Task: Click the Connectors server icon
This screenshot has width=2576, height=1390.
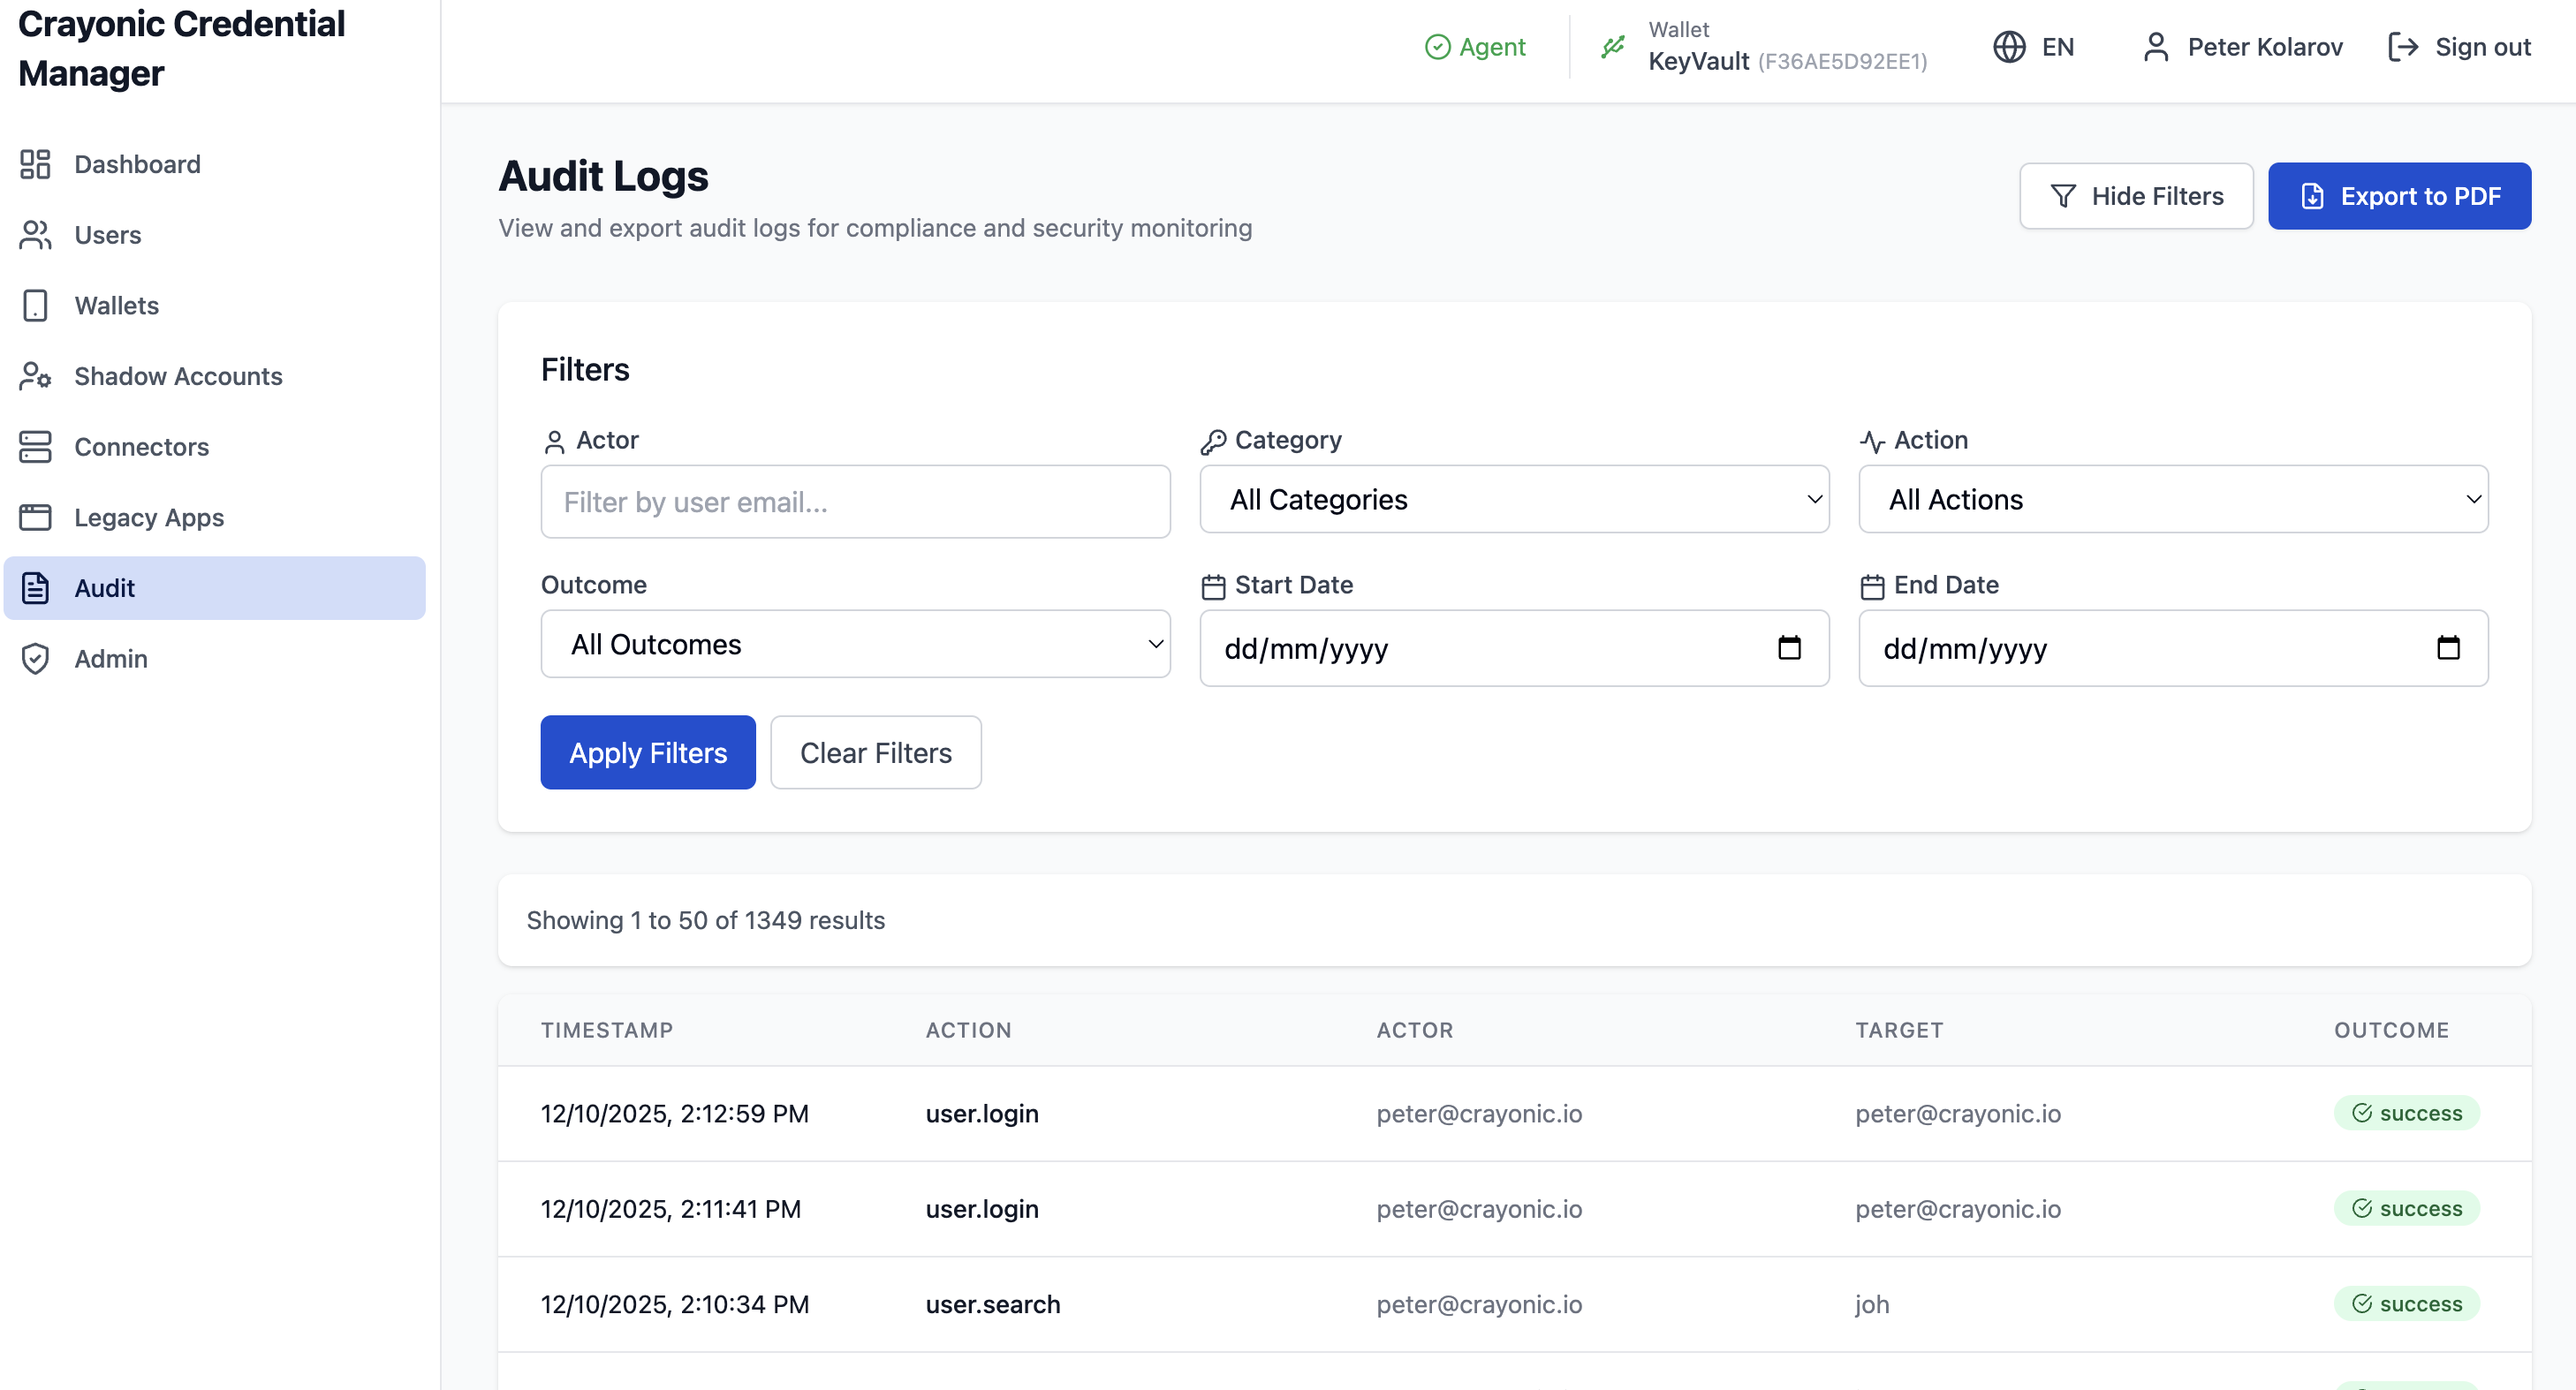Action: click(35, 447)
